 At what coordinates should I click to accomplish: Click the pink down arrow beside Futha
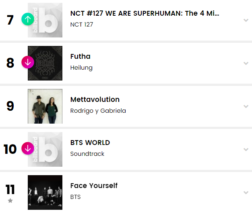pyautogui.click(x=28, y=62)
